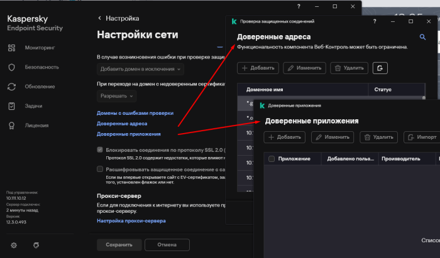This screenshot has width=440, height=258.
Task: Open Домены с ошибками проверки link
Action: 135,113
